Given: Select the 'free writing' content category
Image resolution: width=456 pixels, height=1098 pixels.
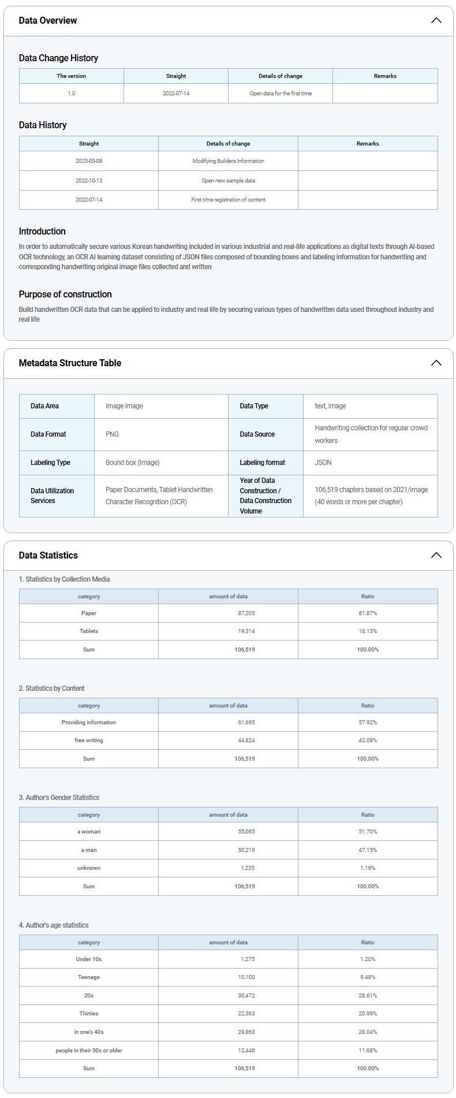Looking at the screenshot, I should [x=89, y=740].
